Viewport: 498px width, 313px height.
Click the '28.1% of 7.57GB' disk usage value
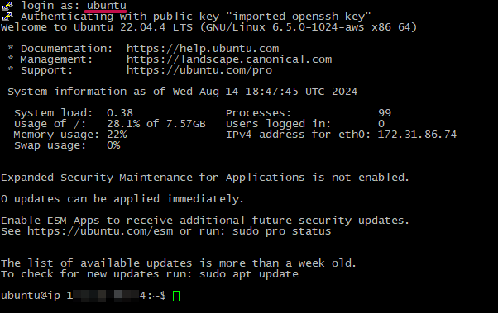156,124
